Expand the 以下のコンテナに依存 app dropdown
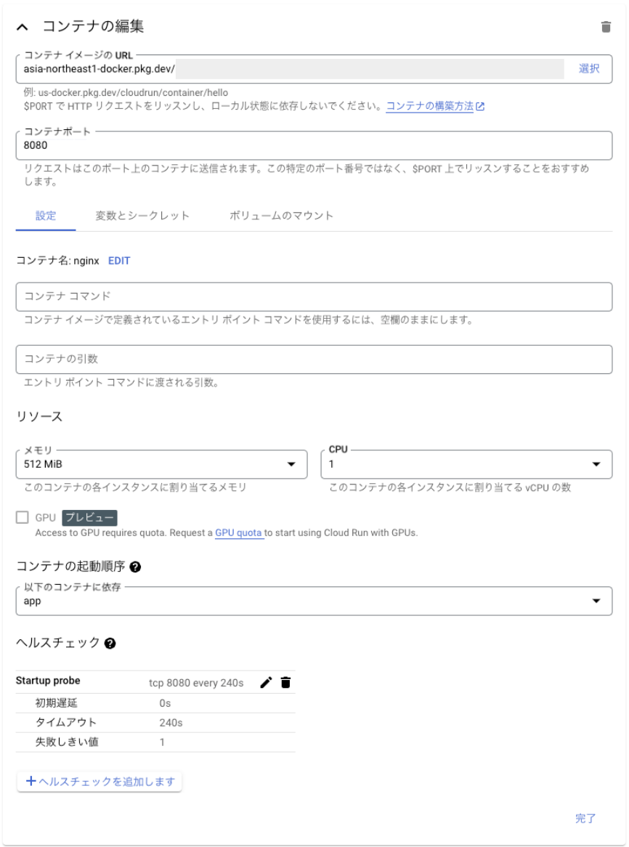The image size is (629, 847). point(314,601)
